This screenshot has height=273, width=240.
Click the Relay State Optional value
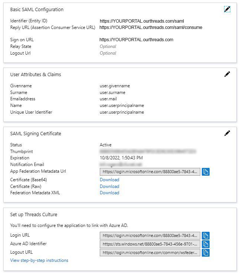coord(108,46)
